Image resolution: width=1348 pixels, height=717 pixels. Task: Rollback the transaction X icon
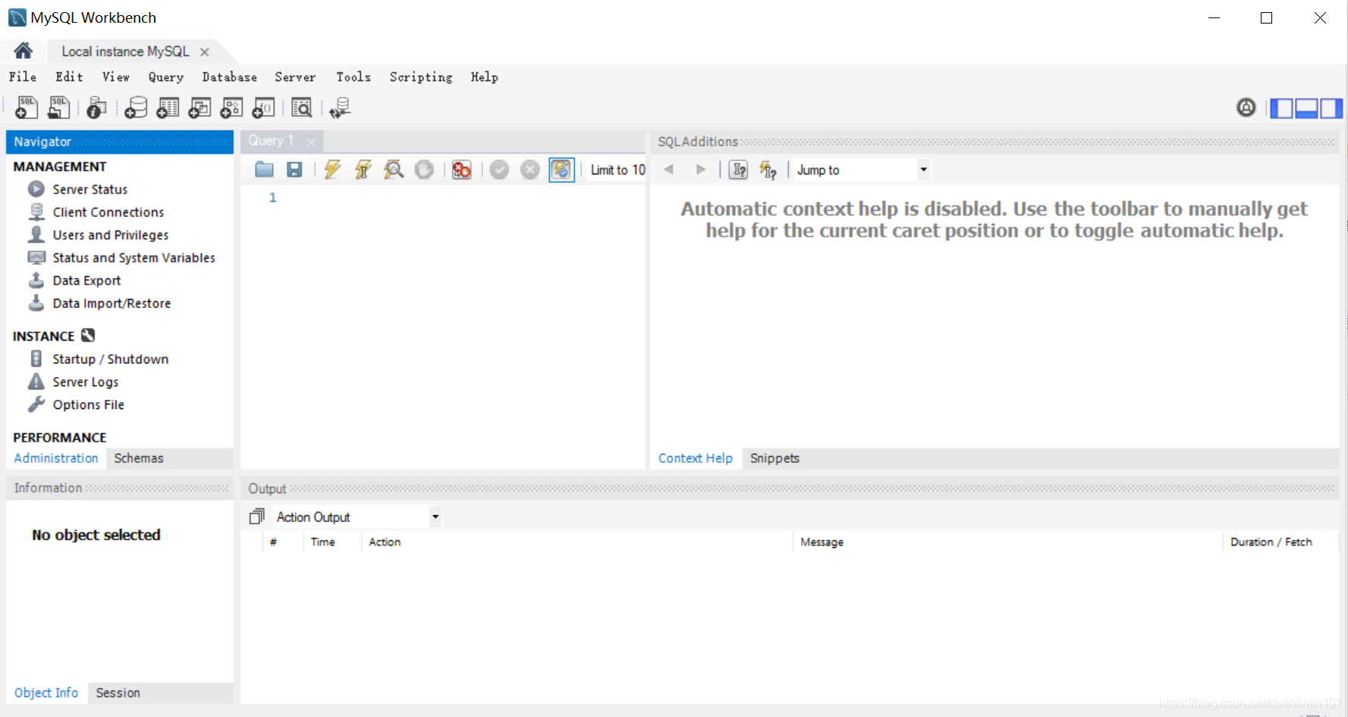click(x=529, y=169)
